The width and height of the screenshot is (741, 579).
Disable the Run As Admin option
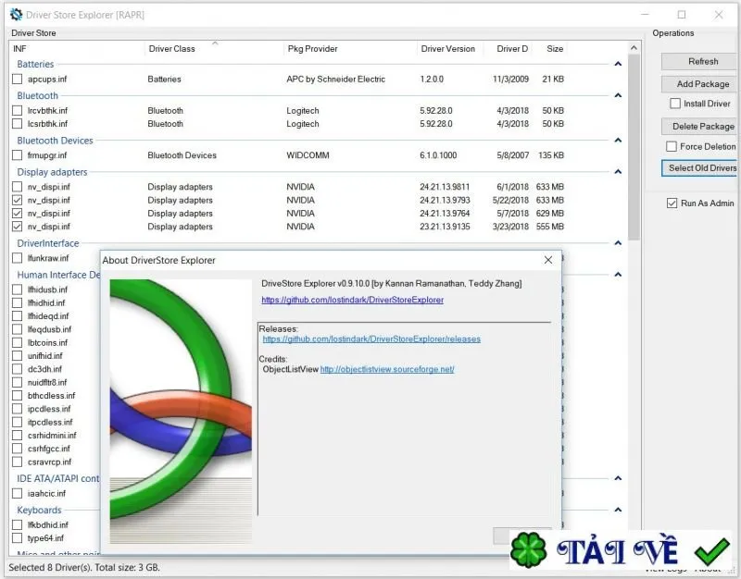pyautogui.click(x=672, y=203)
